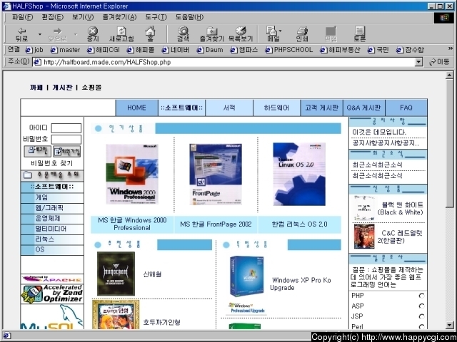Switch to the 하드웨어 tab
The width and height of the screenshot is (457, 342).
pyautogui.click(x=276, y=108)
